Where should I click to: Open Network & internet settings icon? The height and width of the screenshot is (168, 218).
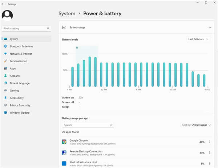click(5, 54)
